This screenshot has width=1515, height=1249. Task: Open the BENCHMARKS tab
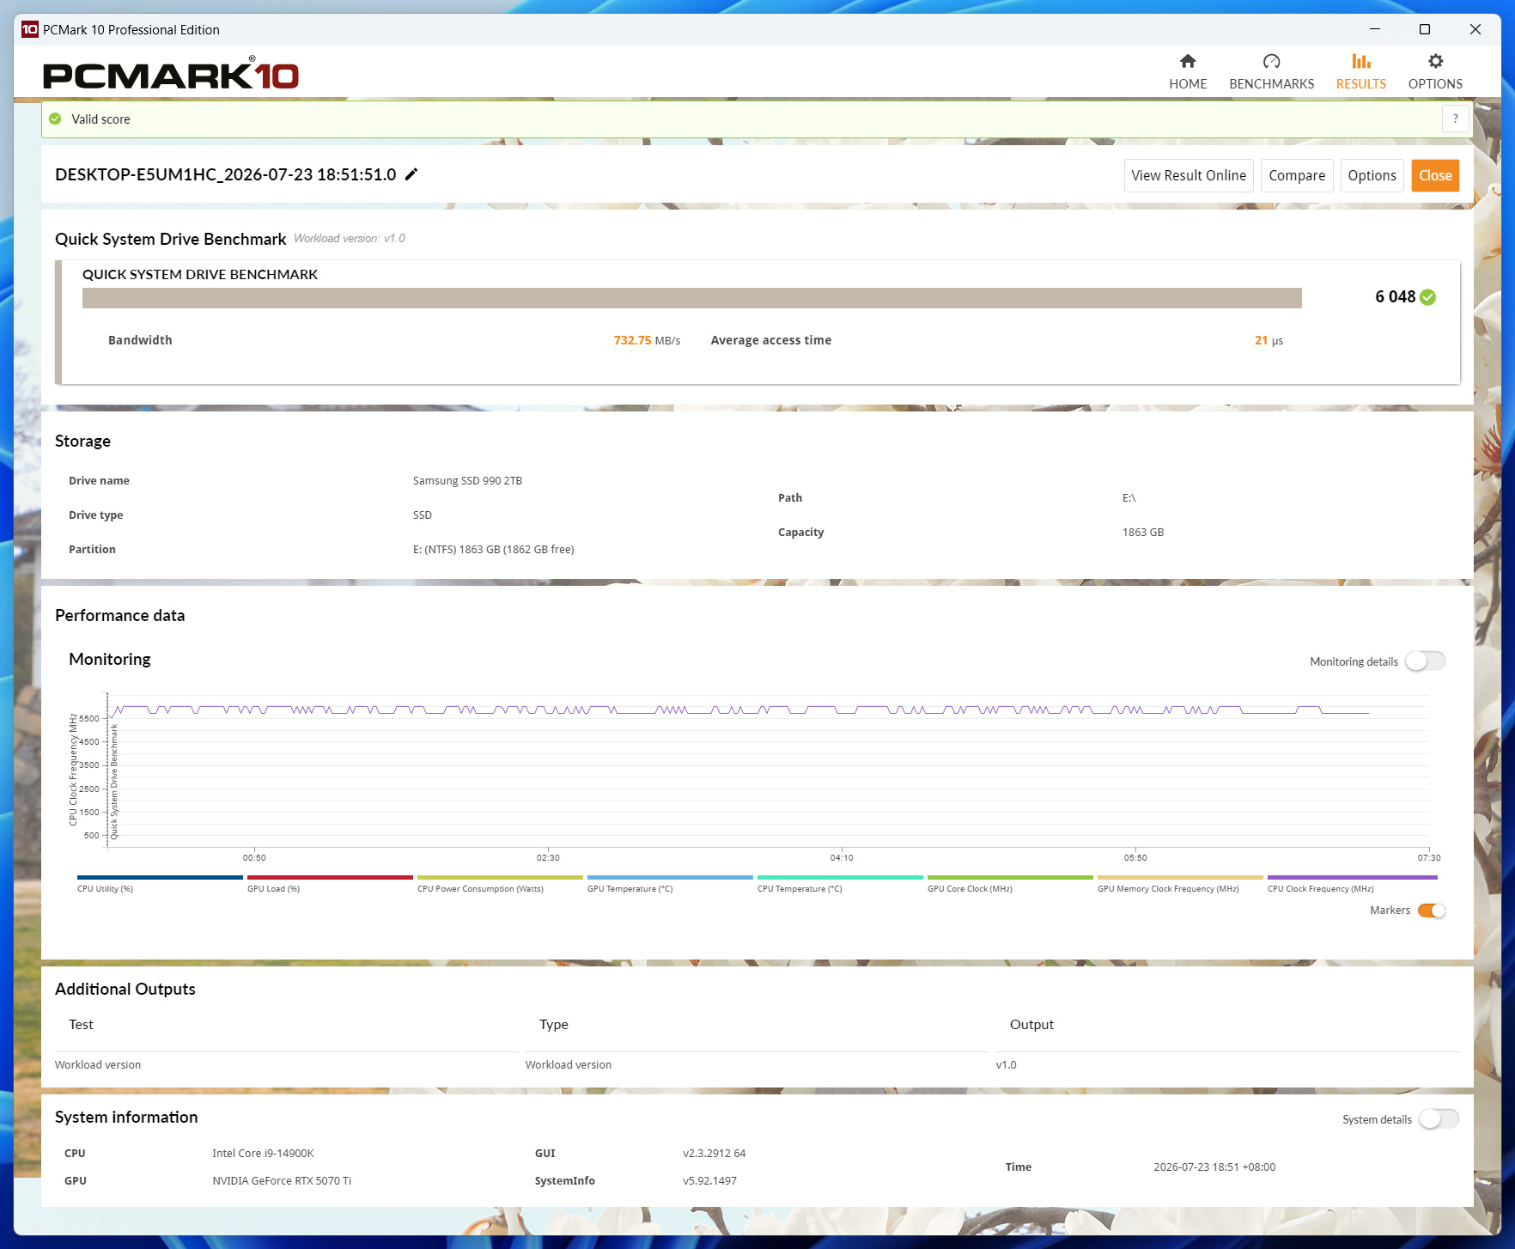[x=1271, y=72]
